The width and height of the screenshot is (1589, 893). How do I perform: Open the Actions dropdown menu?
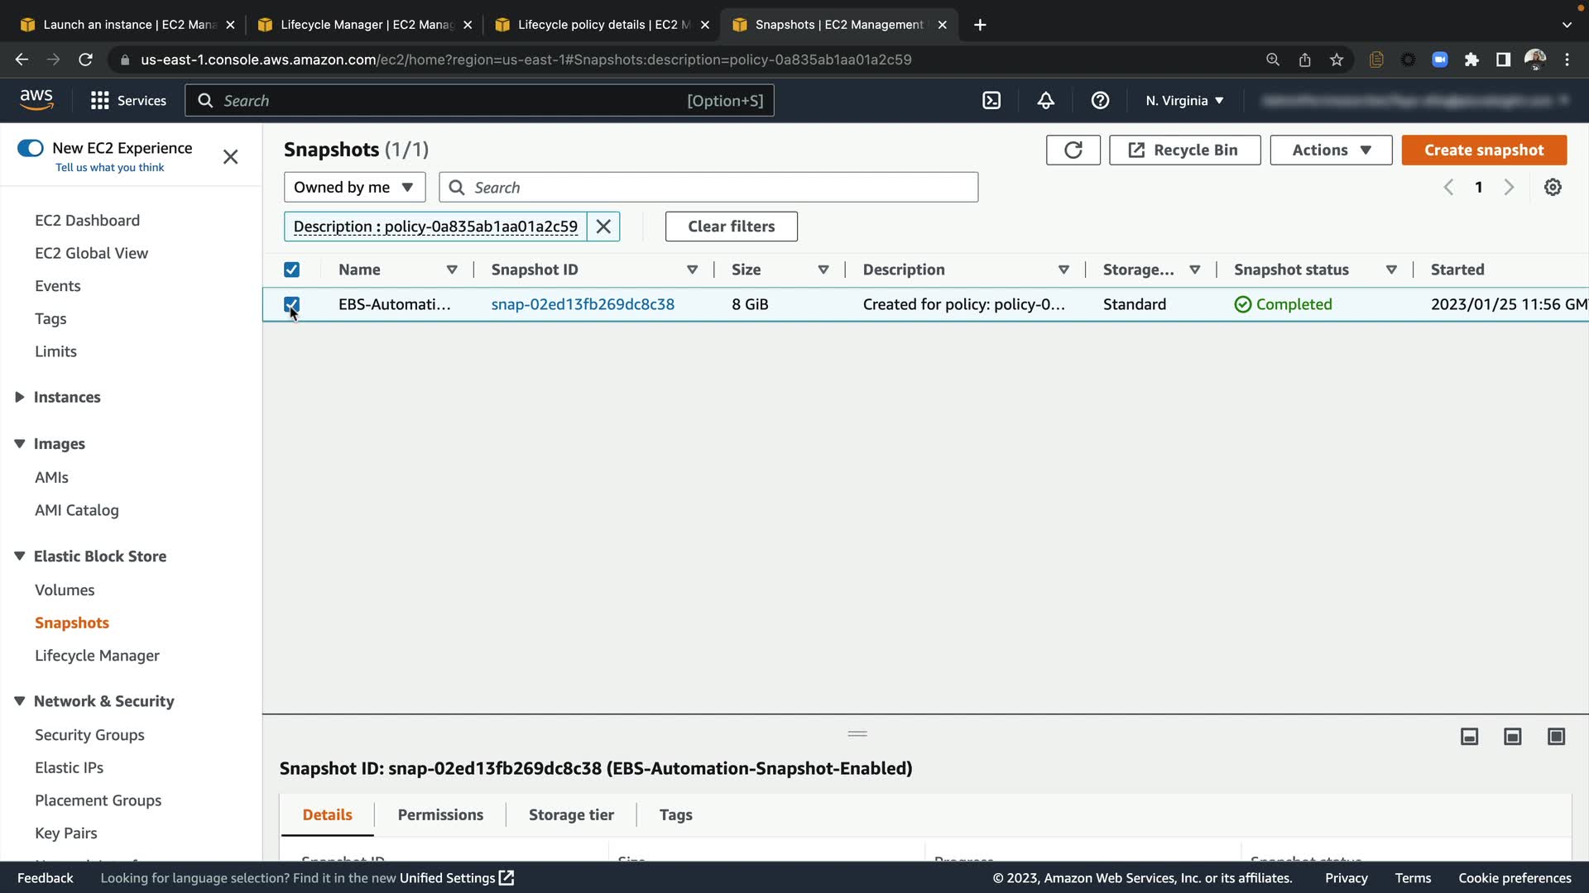(1331, 150)
